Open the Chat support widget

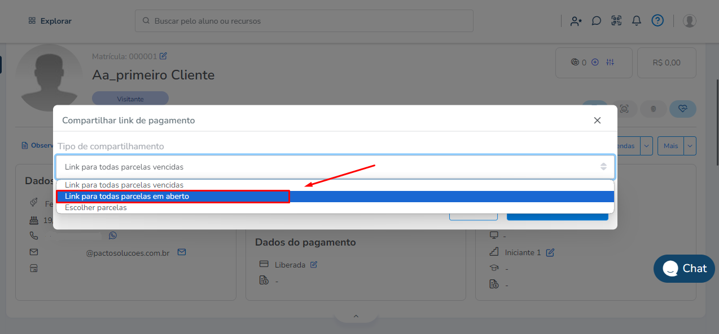click(x=684, y=269)
